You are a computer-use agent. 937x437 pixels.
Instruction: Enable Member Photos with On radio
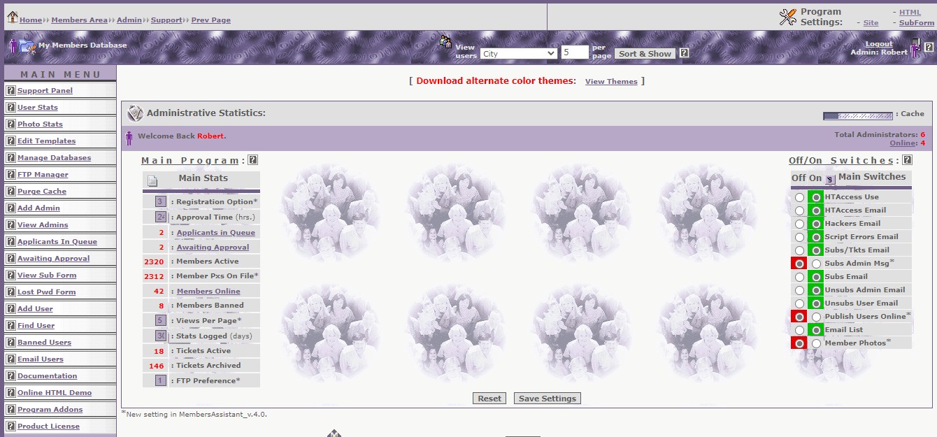click(x=816, y=343)
